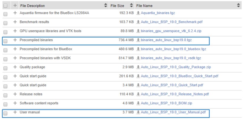Select the User manual row checkbox

coord(4,112)
